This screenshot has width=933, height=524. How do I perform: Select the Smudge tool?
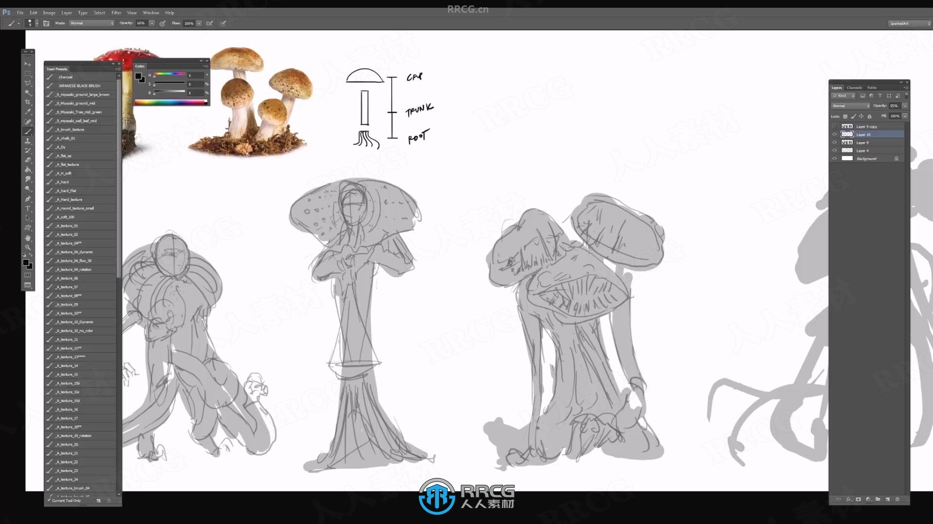point(28,180)
